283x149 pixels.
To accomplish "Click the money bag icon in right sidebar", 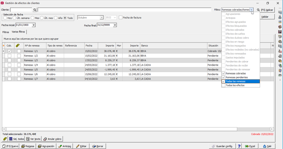I will (280, 17).
